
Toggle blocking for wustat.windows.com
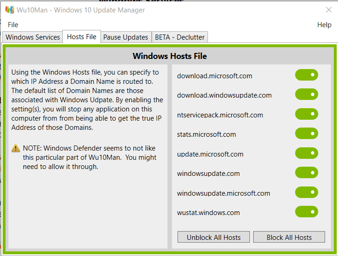pyautogui.click(x=307, y=212)
